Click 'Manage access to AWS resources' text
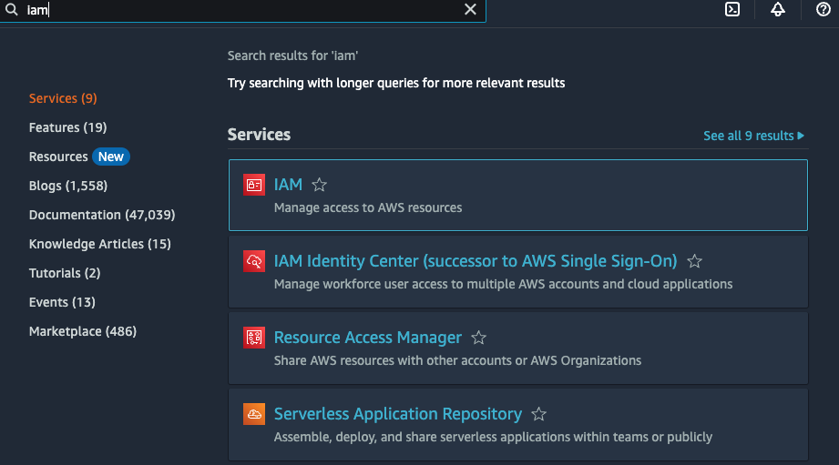The height and width of the screenshot is (465, 839). [368, 207]
